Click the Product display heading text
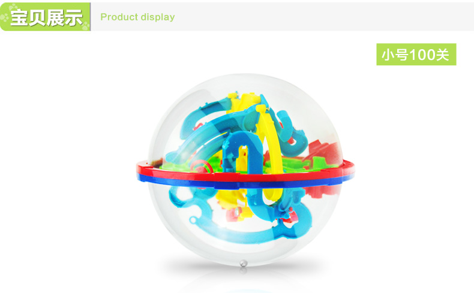 click(137, 17)
